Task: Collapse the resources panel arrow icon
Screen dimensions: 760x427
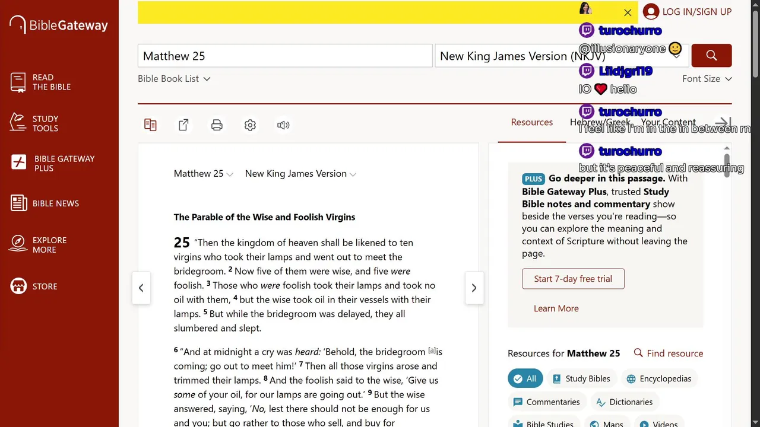Action: tap(723, 122)
